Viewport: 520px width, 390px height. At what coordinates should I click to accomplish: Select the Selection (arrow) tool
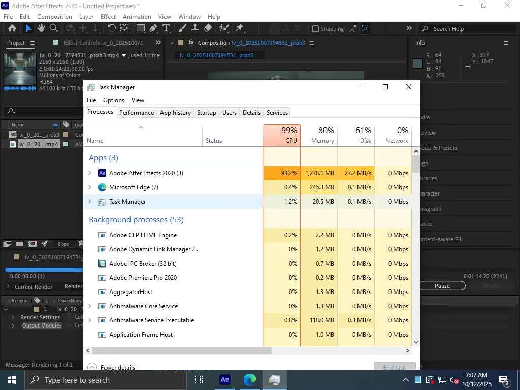coord(29,28)
